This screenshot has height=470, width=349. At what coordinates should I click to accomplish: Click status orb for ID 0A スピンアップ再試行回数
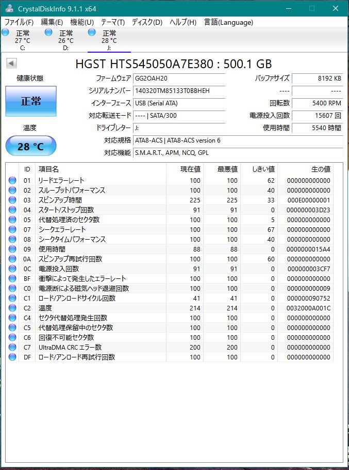(x=12, y=259)
